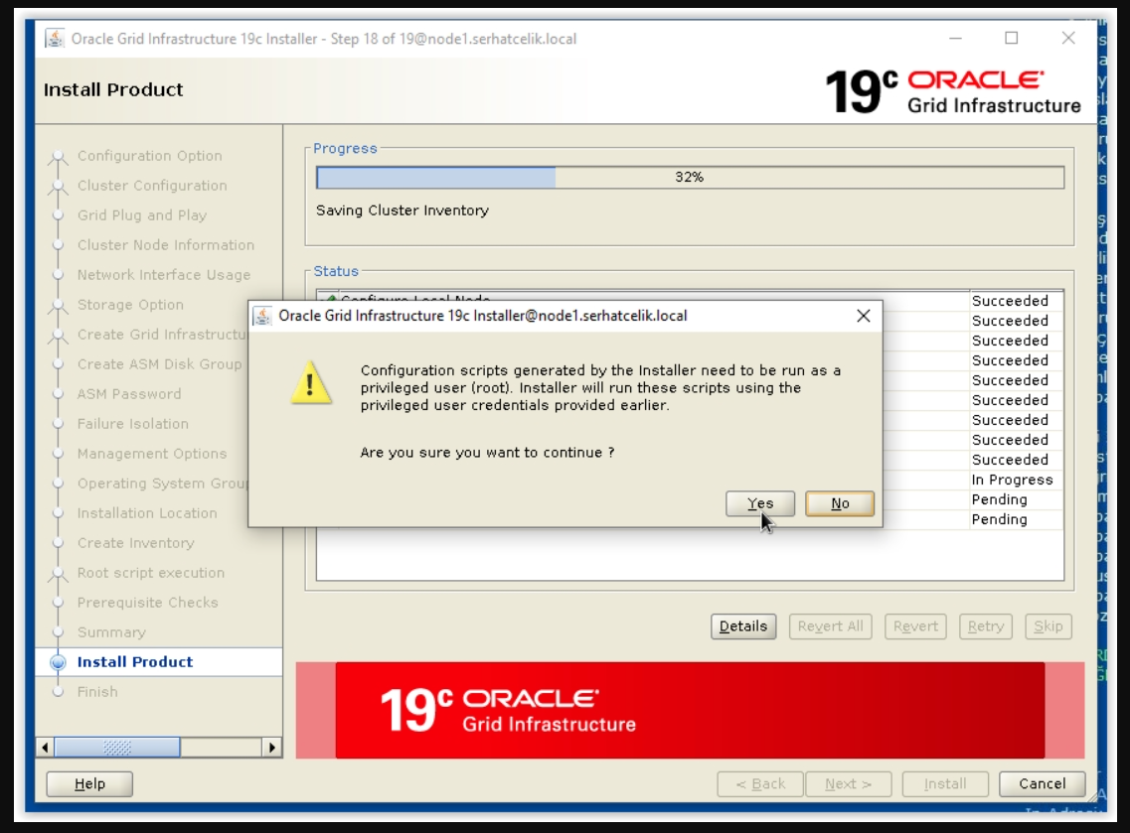Select Root script execution step
This screenshot has width=1130, height=833.
[x=151, y=573]
